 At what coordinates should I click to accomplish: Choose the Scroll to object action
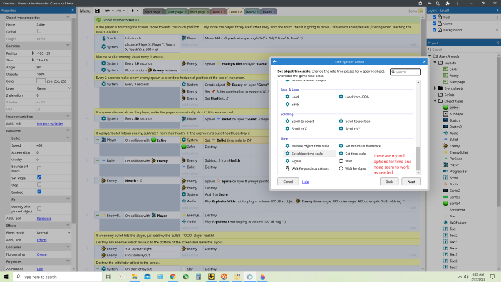pos(299,121)
